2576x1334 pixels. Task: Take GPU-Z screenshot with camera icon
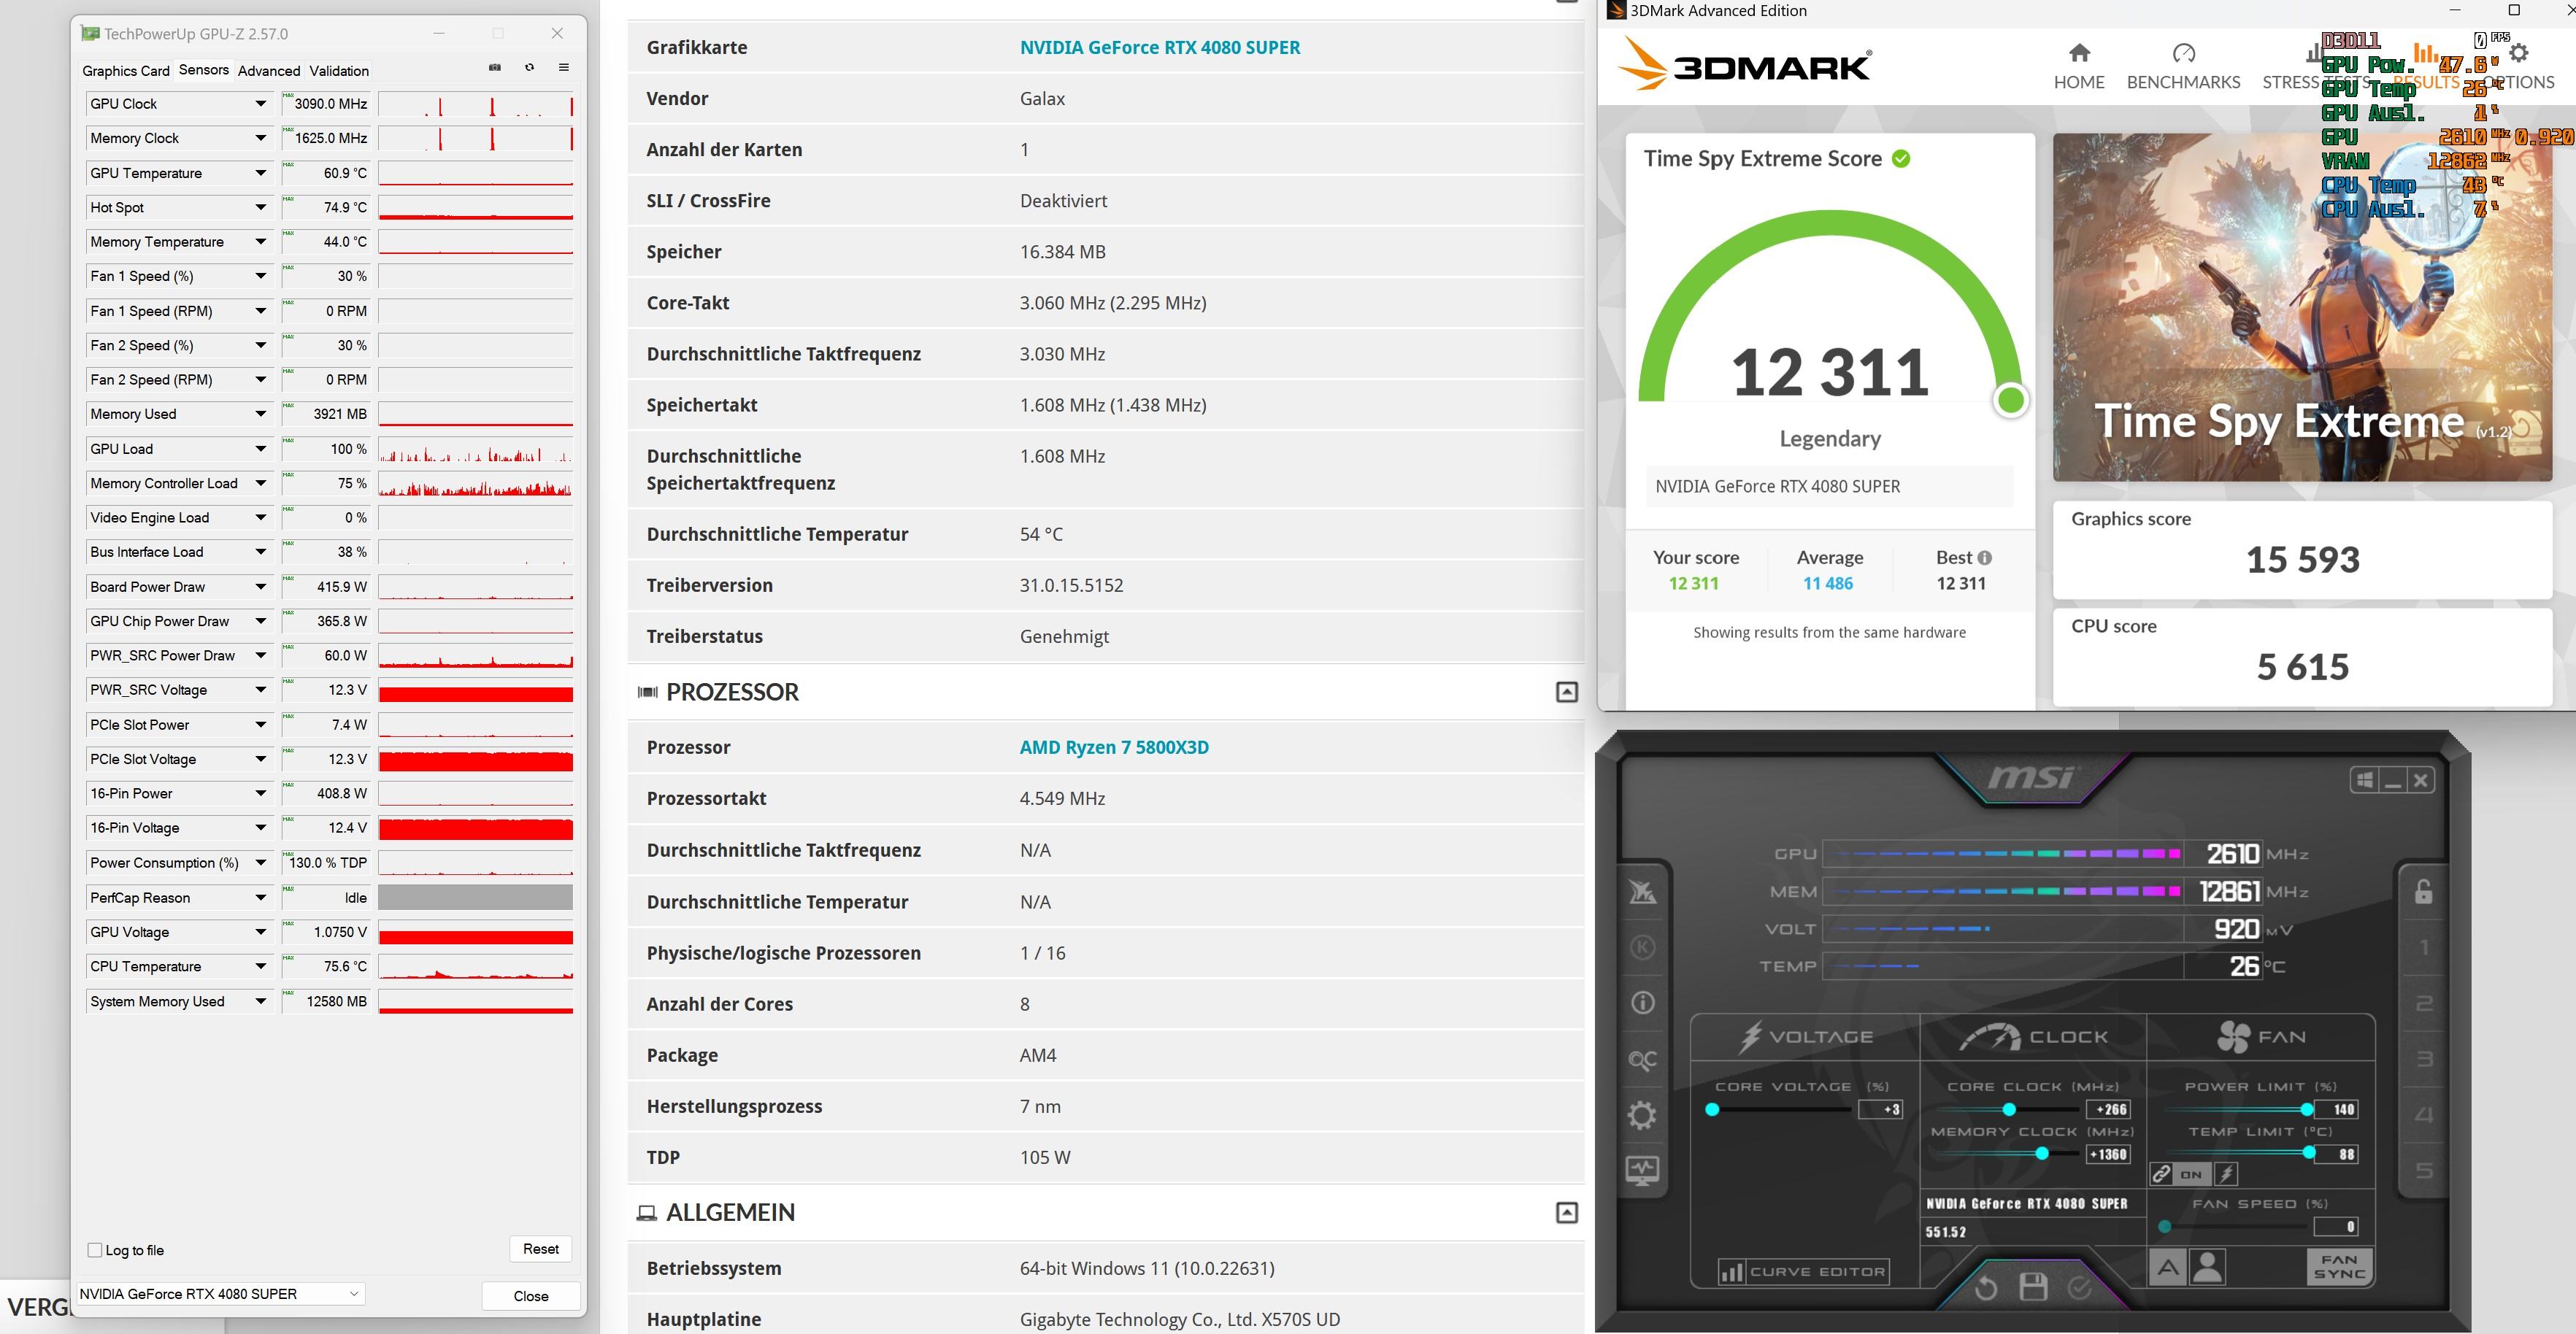point(494,68)
